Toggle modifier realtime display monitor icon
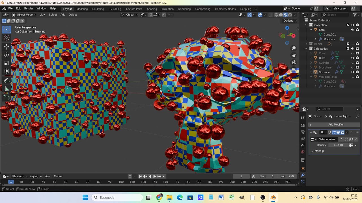 (x=338, y=132)
